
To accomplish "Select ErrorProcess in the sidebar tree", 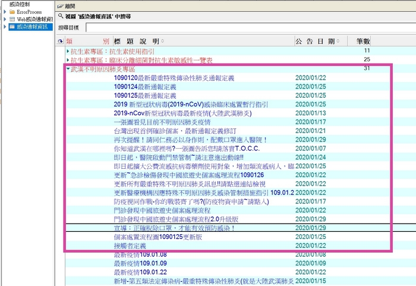I will (x=29, y=12).
